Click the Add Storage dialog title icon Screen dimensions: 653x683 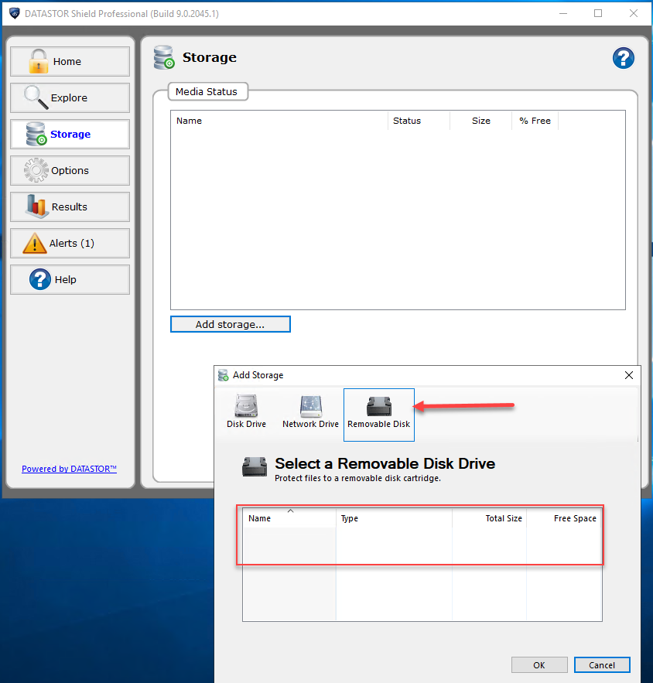(x=224, y=375)
